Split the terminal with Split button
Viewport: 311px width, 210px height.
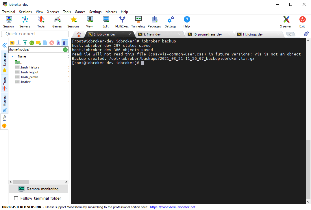click(106, 22)
